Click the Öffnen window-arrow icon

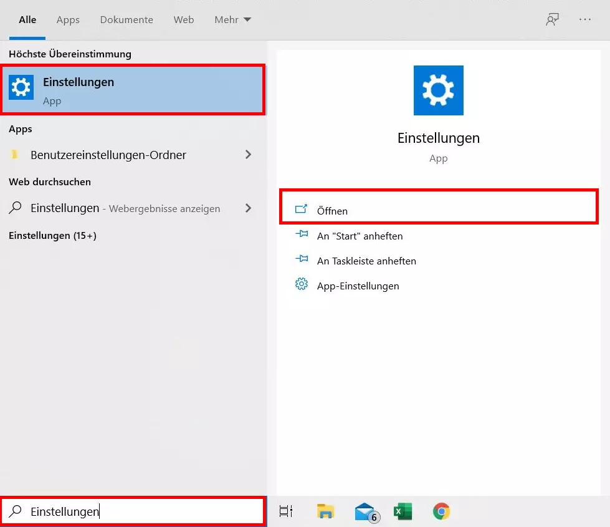(x=301, y=209)
